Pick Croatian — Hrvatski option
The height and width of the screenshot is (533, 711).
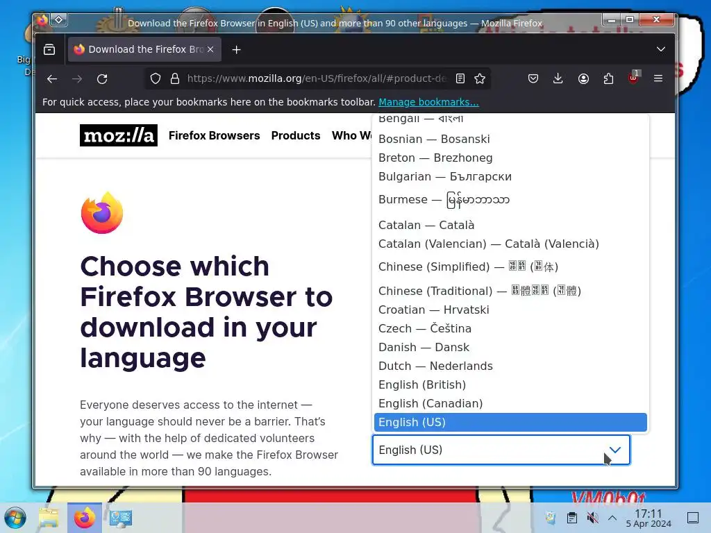point(510,310)
